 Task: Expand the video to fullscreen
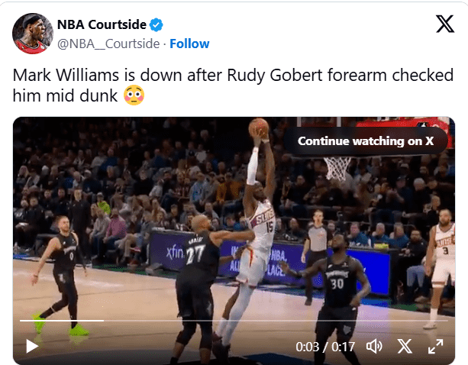click(435, 346)
